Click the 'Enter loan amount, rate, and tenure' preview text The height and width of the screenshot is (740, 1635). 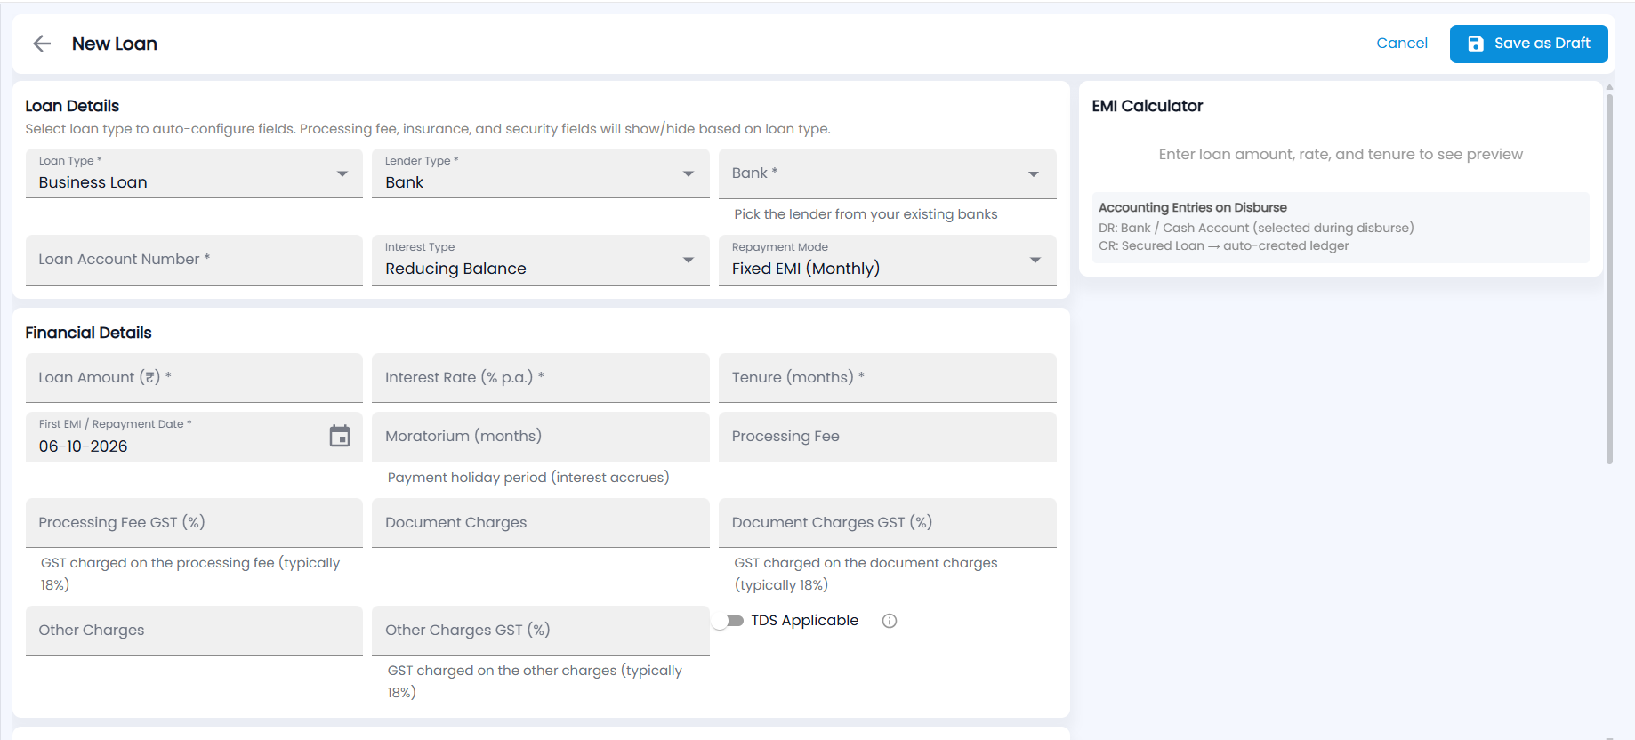click(1341, 154)
